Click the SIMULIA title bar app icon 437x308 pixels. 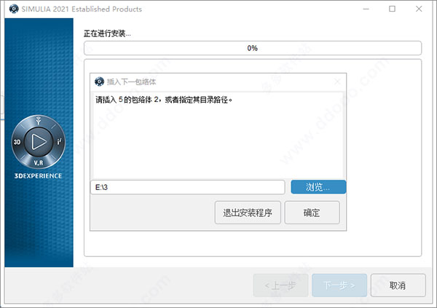[x=14, y=9]
